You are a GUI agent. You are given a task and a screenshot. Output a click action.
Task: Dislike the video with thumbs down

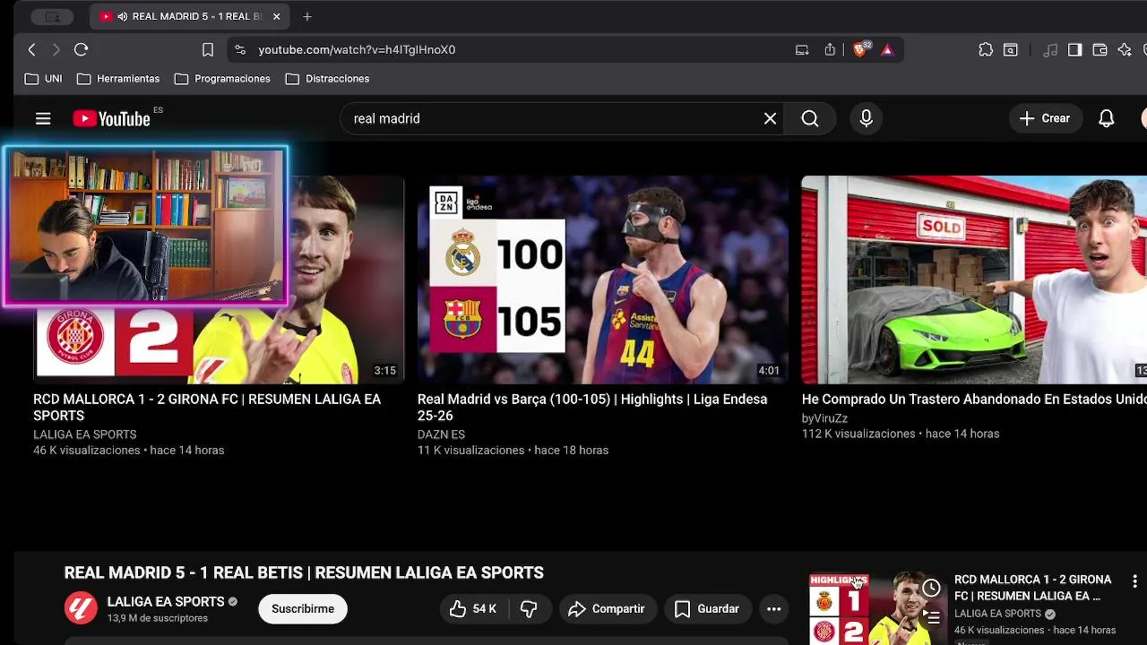(x=529, y=609)
